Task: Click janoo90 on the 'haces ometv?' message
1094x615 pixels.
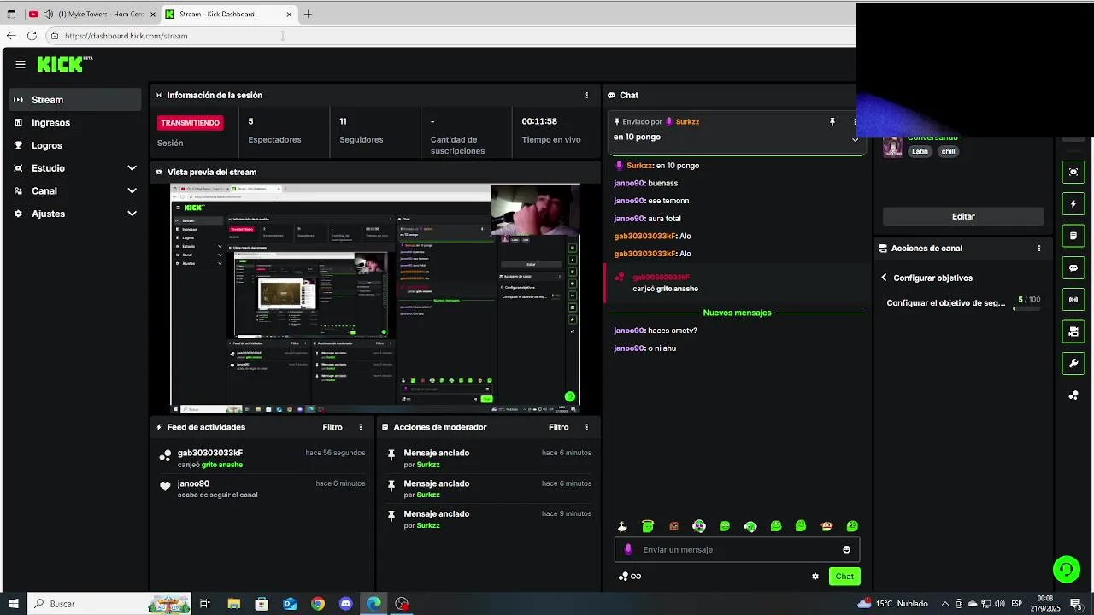Action: [x=629, y=331]
